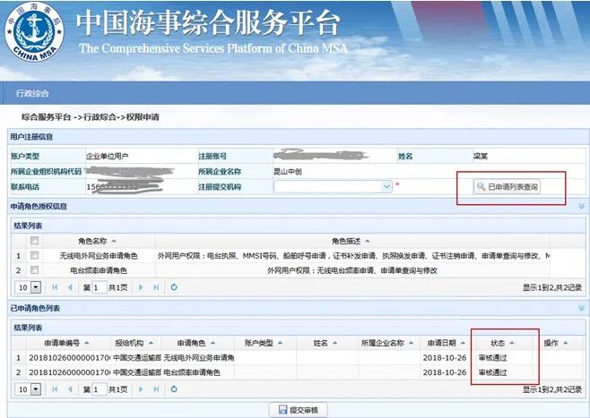Viewport: 590px width, 418px height.
Task: Sort by 状态 column
Action: tap(502, 343)
